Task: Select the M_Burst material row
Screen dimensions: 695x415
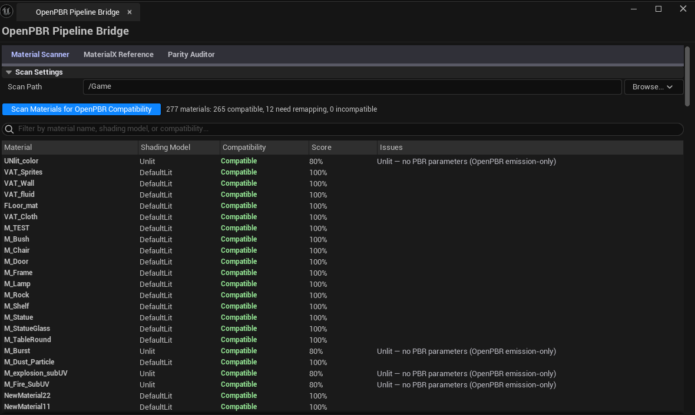Action: click(x=343, y=351)
